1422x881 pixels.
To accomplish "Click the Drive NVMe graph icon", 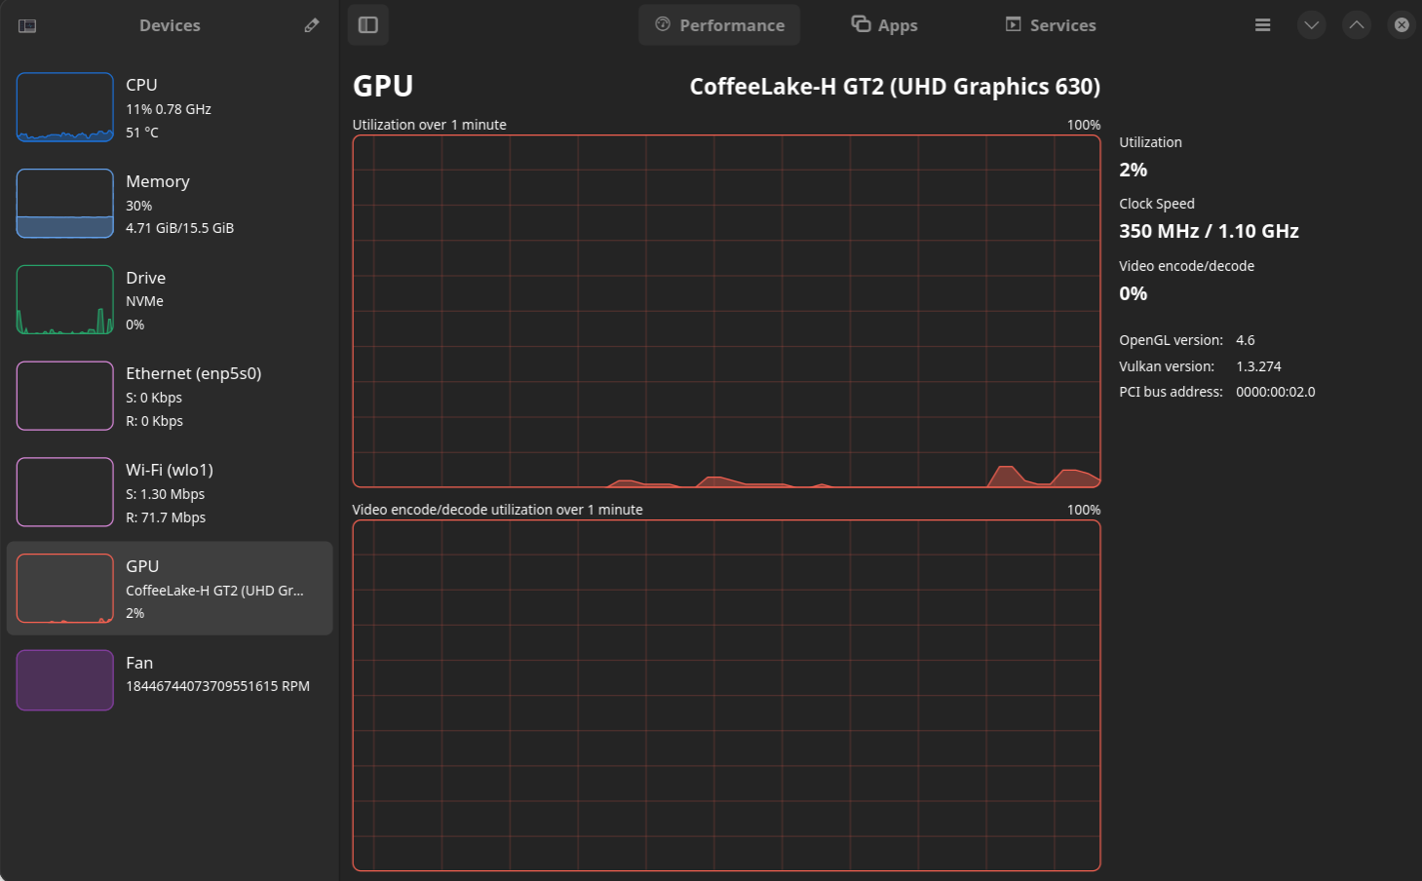I will pyautogui.click(x=65, y=300).
